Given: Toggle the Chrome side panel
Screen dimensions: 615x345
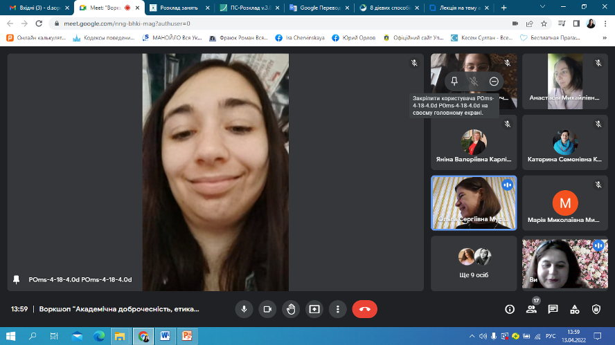Looking at the screenshot, I should pos(576,24).
